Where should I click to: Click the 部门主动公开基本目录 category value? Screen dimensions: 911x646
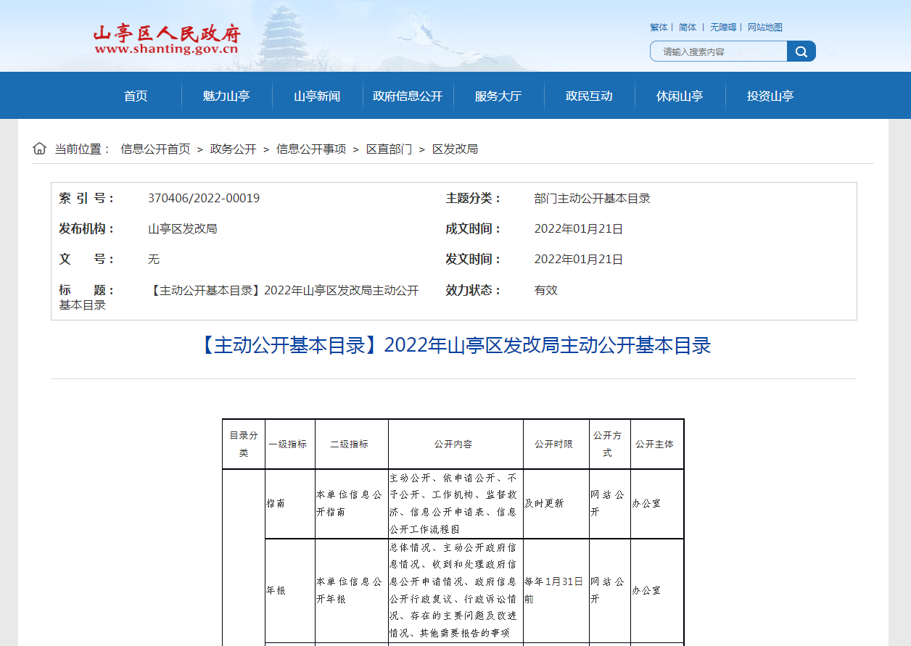[x=593, y=198]
